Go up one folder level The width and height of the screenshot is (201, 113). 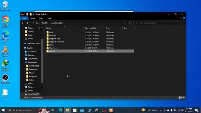point(34,23)
